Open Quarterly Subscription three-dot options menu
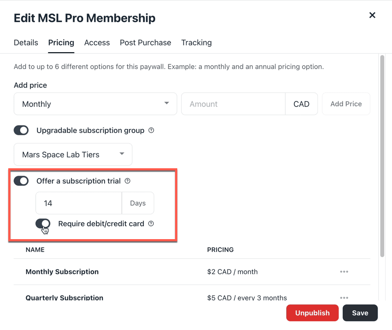This screenshot has width=392, height=330. [344, 298]
